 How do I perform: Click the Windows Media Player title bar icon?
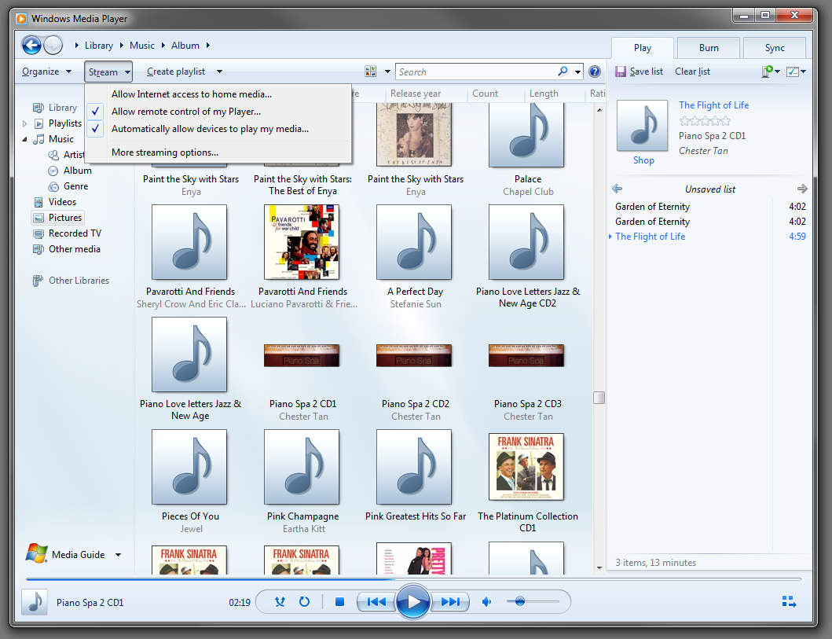(21, 19)
